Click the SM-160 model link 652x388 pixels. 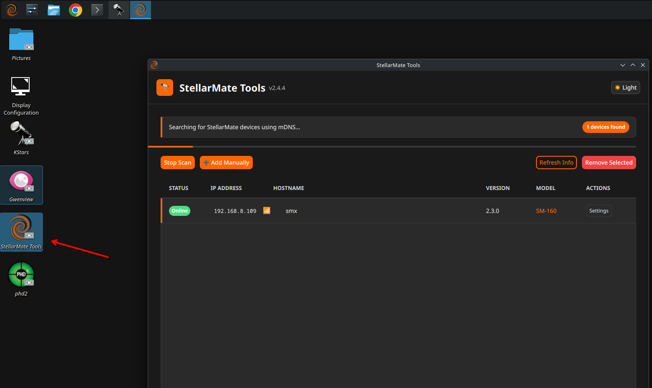[x=546, y=211]
